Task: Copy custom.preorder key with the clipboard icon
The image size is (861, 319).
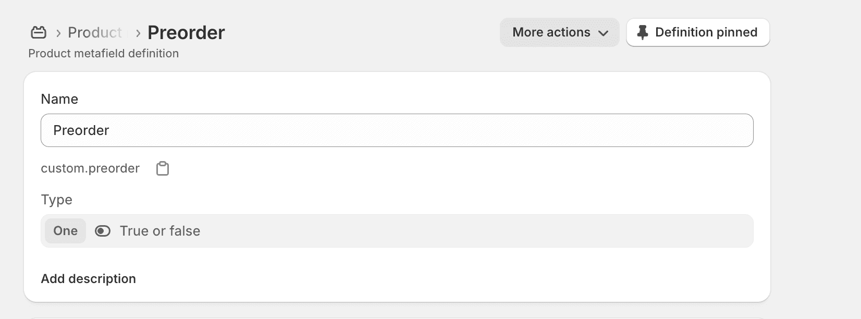Action: click(x=163, y=168)
